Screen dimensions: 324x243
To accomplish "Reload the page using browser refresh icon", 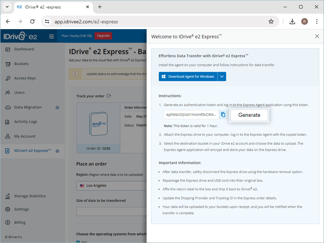I will tap(32, 21).
